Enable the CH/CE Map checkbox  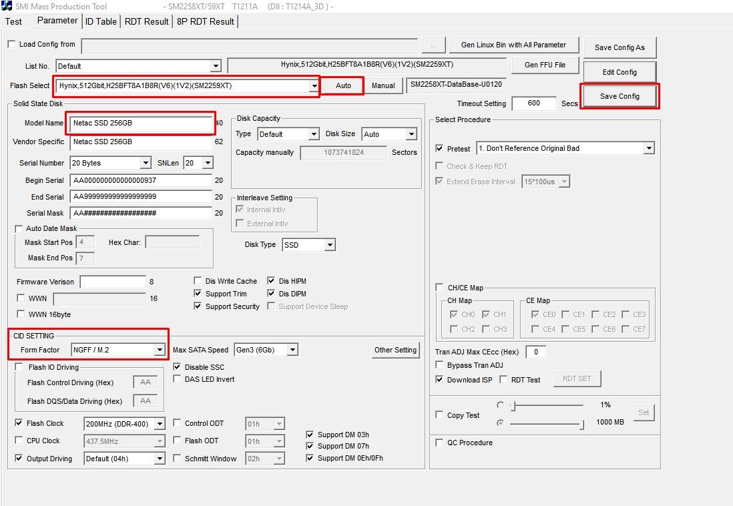coord(439,287)
